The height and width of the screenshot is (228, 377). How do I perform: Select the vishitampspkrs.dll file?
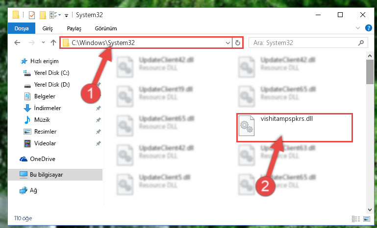(x=295, y=128)
